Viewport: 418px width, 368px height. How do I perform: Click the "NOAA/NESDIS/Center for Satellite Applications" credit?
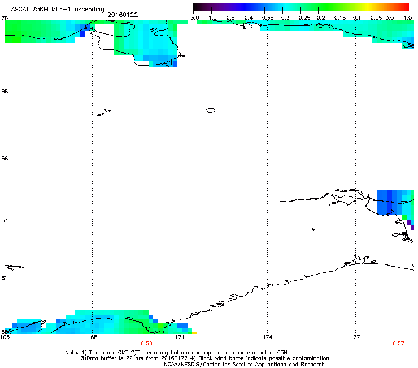point(244,364)
